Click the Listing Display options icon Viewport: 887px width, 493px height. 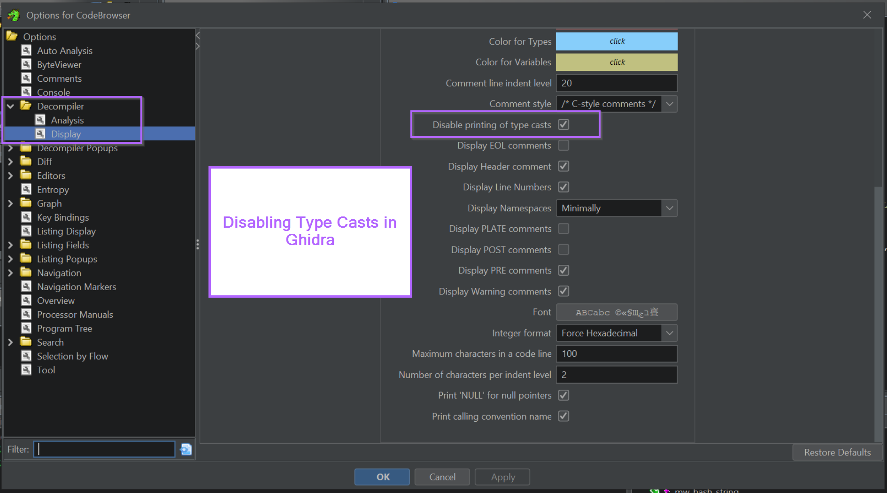[26, 231]
